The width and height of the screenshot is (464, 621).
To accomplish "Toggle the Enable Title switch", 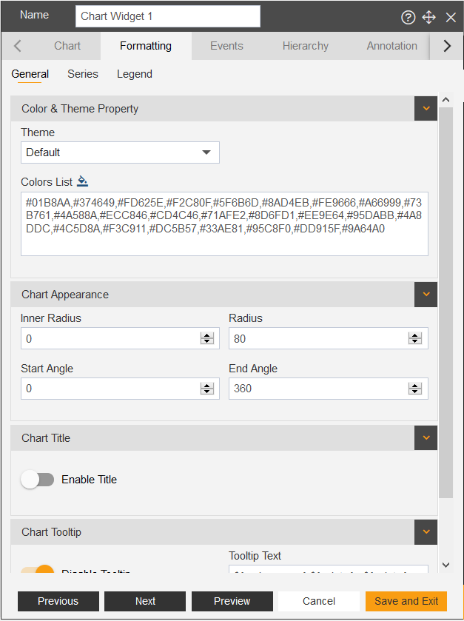I will (38, 480).
